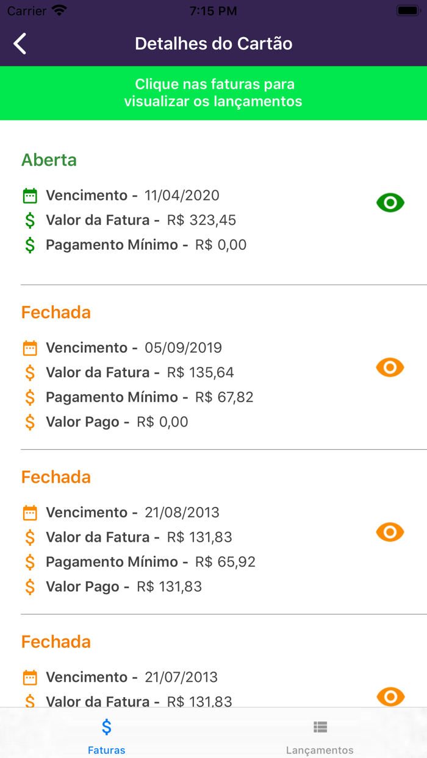The height and width of the screenshot is (758, 427).
Task: Navigate back using the arrow button
Action: pos(19,43)
